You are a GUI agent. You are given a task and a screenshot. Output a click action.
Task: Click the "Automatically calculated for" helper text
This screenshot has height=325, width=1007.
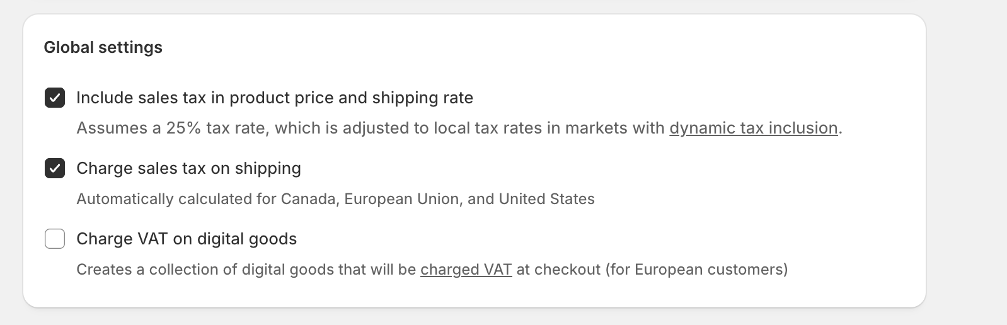coord(176,199)
